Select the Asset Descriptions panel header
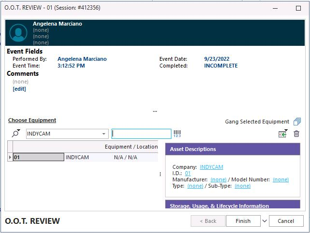 pos(232,149)
